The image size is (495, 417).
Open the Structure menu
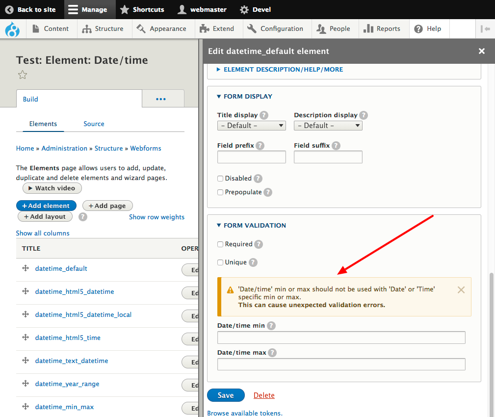click(104, 29)
